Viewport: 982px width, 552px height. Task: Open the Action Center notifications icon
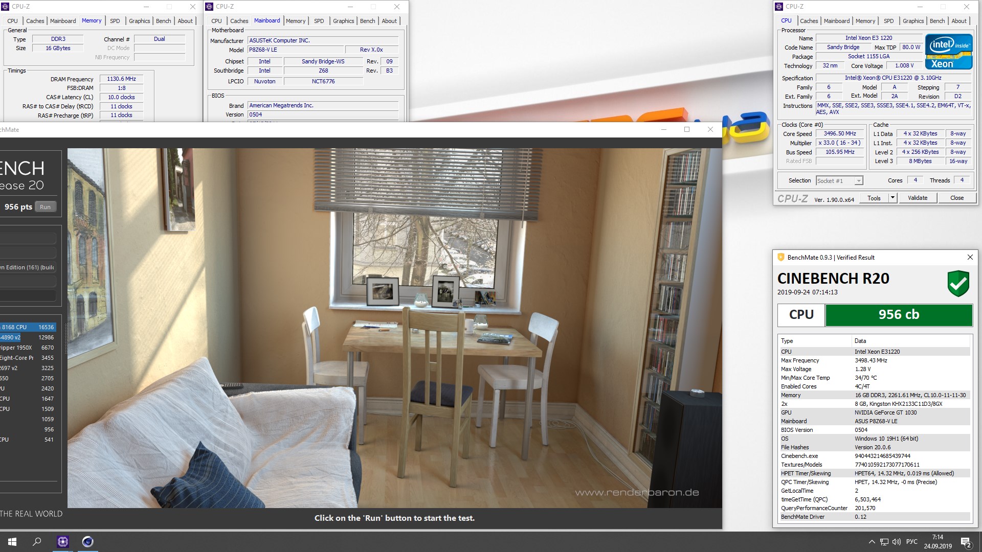pos(966,542)
